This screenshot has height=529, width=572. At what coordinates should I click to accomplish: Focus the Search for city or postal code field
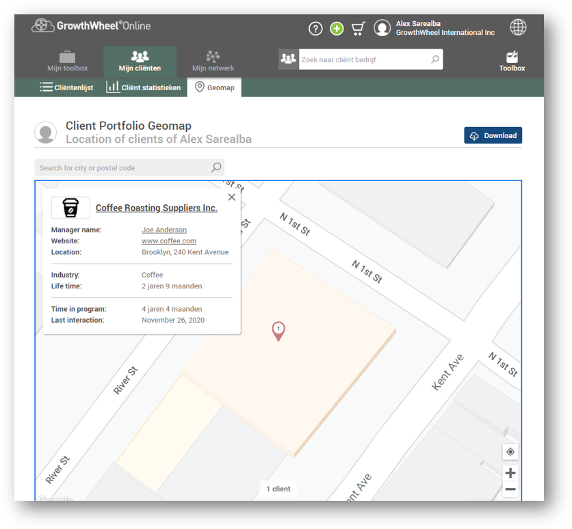pos(129,167)
